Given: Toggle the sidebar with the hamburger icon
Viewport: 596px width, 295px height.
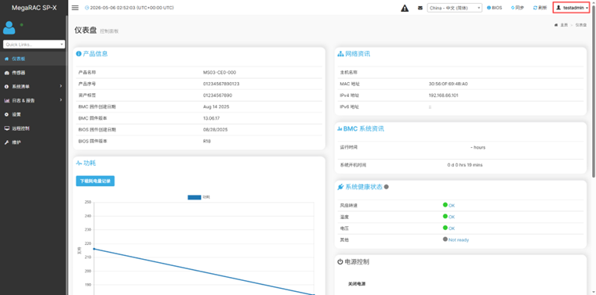Looking at the screenshot, I should [75, 8].
